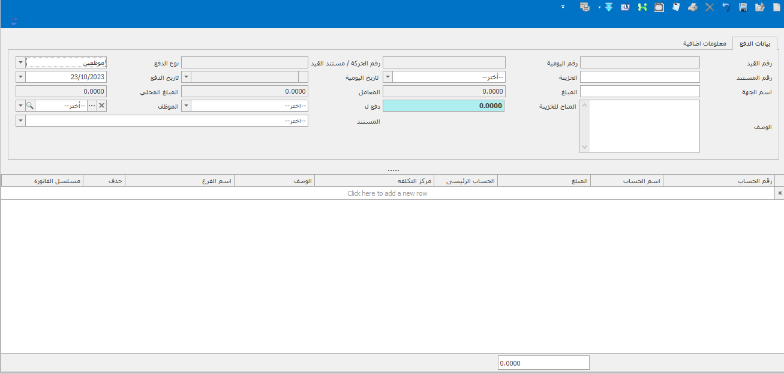Screen dimensions: 784x374
Task: Click the new blank document icon
Action: click(776, 7)
